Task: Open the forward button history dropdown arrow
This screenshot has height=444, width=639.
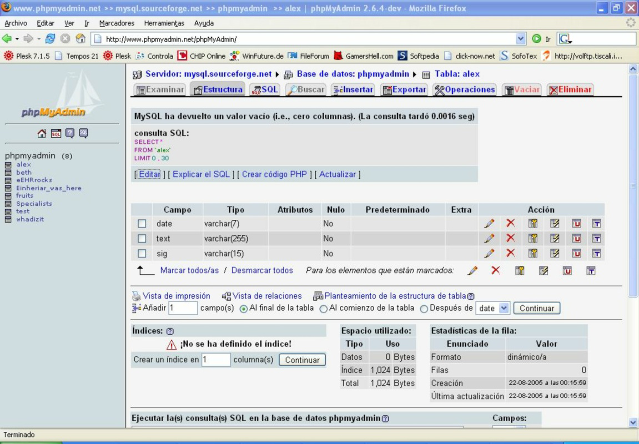Action: pyautogui.click(x=39, y=39)
